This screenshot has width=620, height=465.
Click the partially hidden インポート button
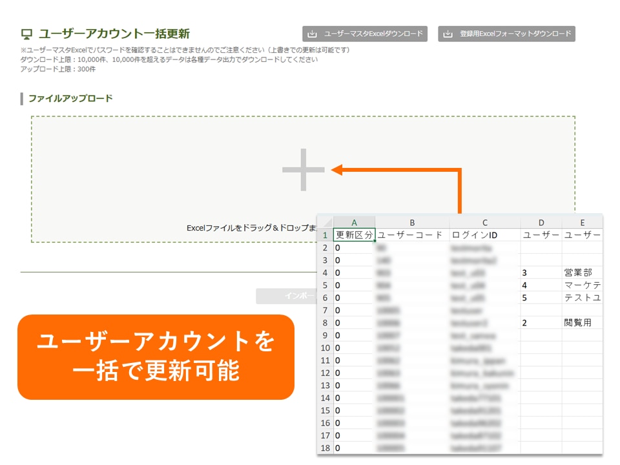pyautogui.click(x=287, y=296)
